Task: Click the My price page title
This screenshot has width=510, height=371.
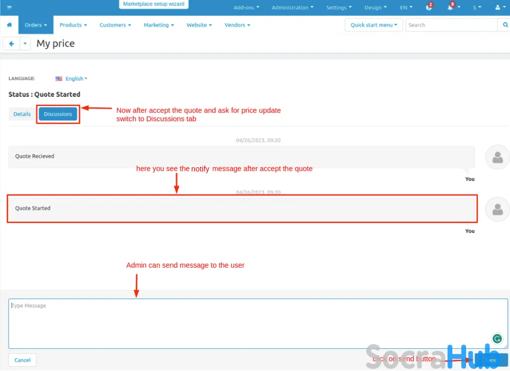Action: (x=56, y=43)
